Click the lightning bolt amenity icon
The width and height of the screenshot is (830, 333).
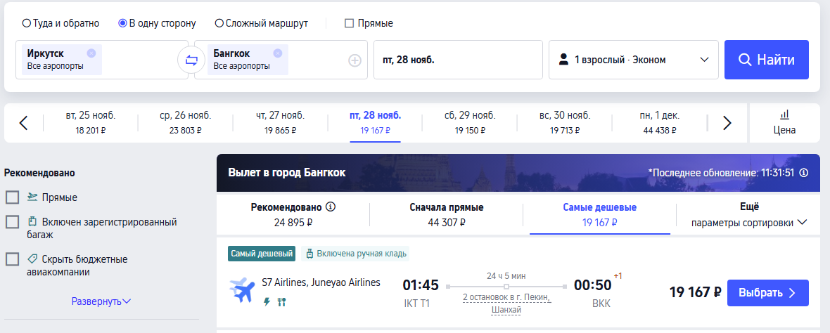(x=267, y=302)
